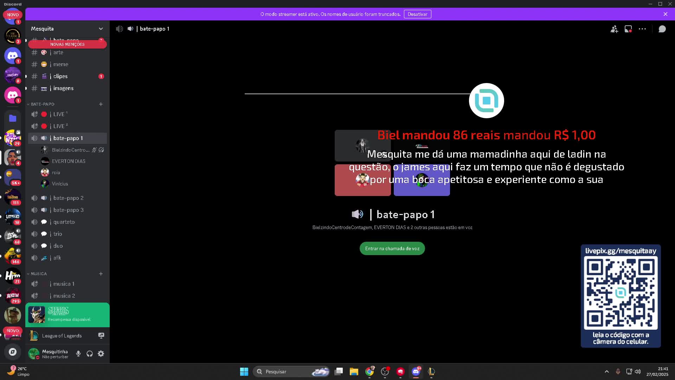The height and width of the screenshot is (380, 675).
Task: Open the Hito server with 21 badge
Action: 13,276
